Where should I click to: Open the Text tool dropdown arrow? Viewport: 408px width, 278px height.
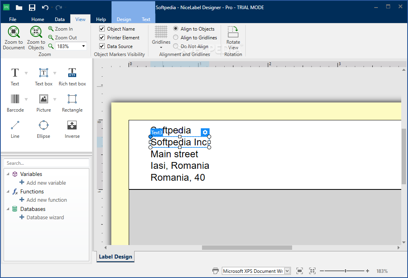click(26, 73)
